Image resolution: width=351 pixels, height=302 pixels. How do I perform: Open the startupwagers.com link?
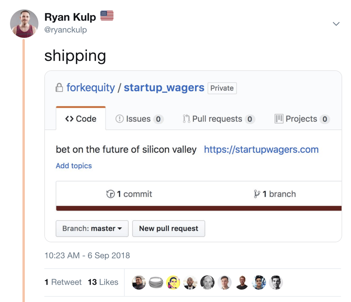click(261, 149)
